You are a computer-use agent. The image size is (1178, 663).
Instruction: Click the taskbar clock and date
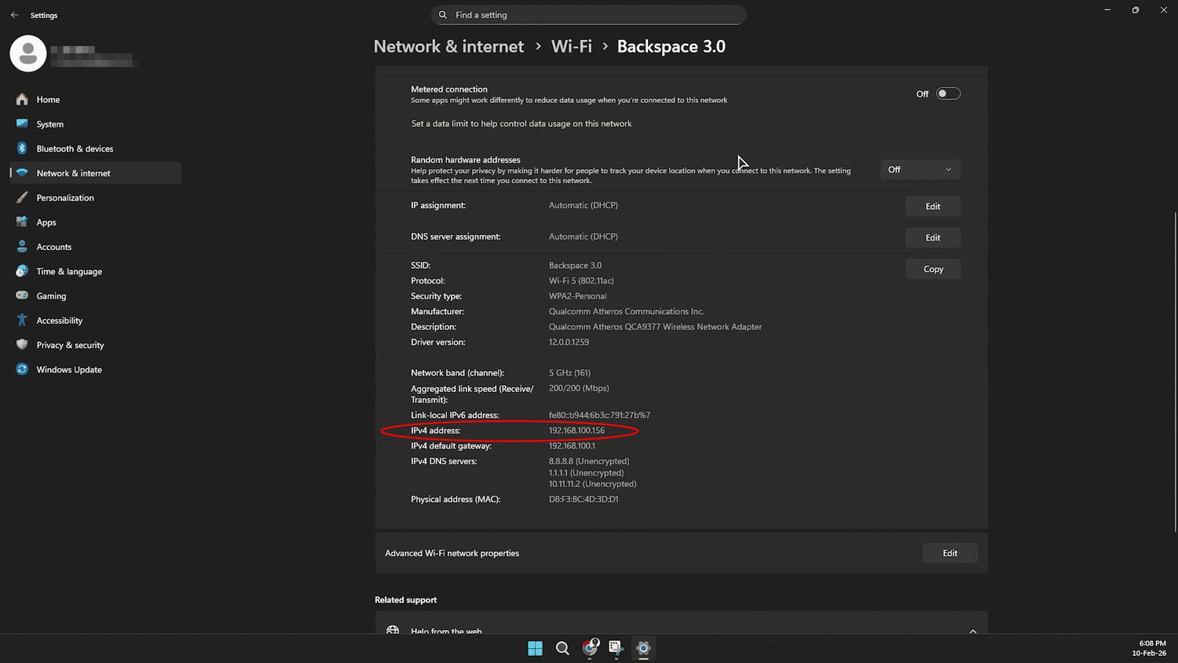pos(1149,648)
